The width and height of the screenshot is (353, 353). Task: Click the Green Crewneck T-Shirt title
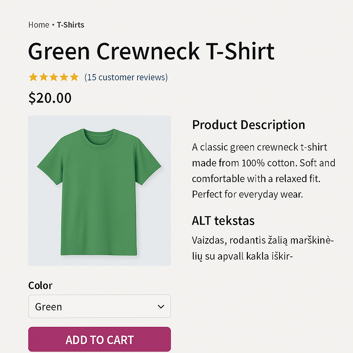coord(151,51)
